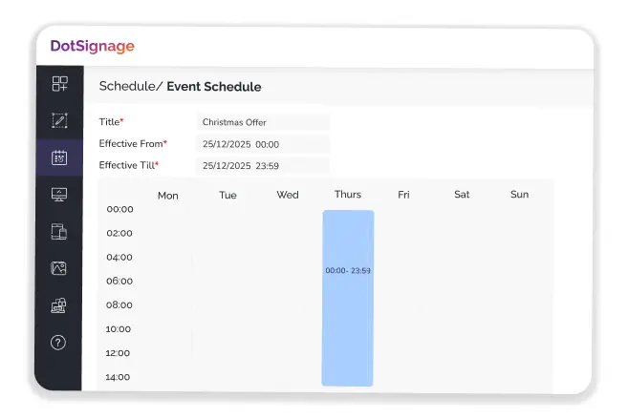
Task: Click the 14:00 time row label
Action: point(118,377)
